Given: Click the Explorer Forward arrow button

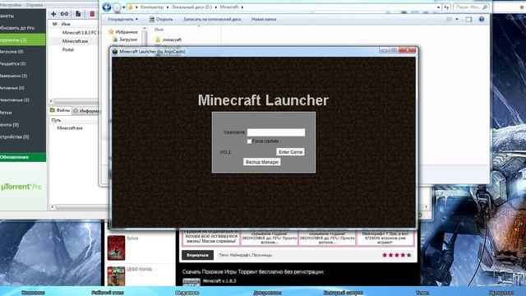Looking at the screenshot, I should (117, 7).
